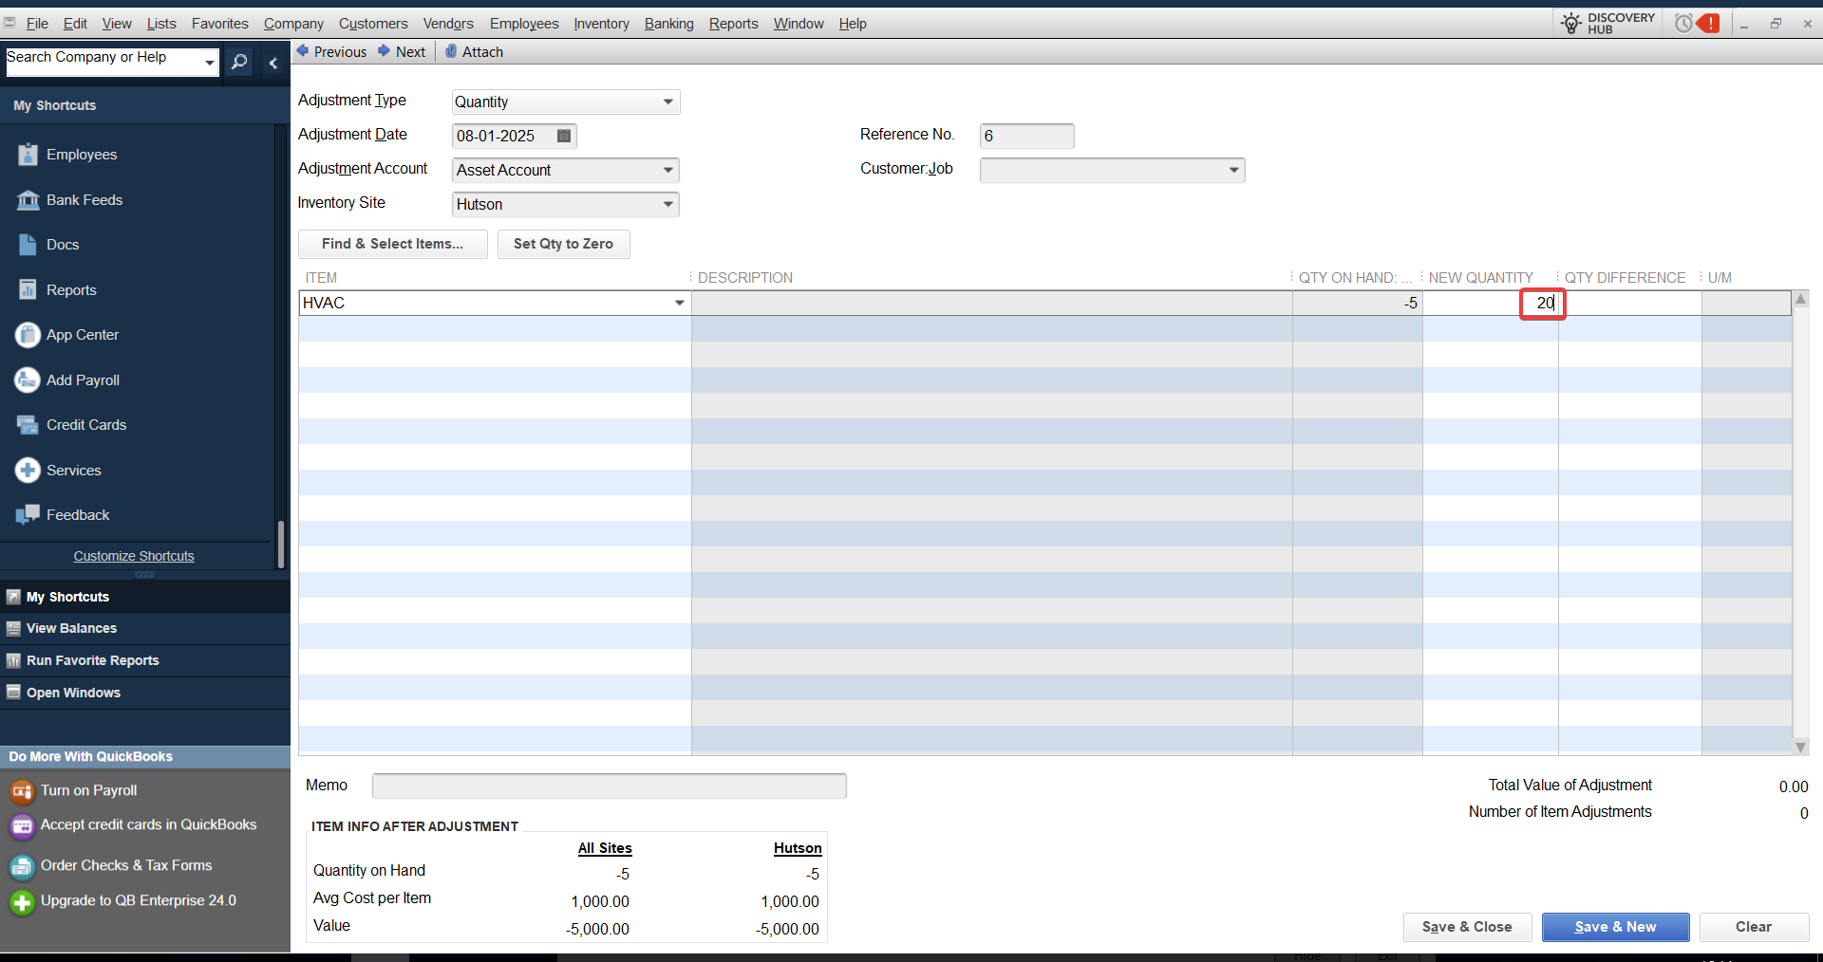The image size is (1823, 962).
Task: Click the QTY ON HAND column header
Action: point(1355,278)
